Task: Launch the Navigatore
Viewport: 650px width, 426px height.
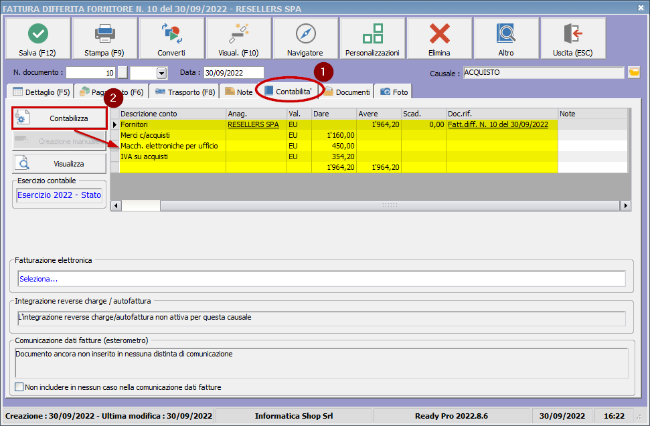Action: point(305,39)
